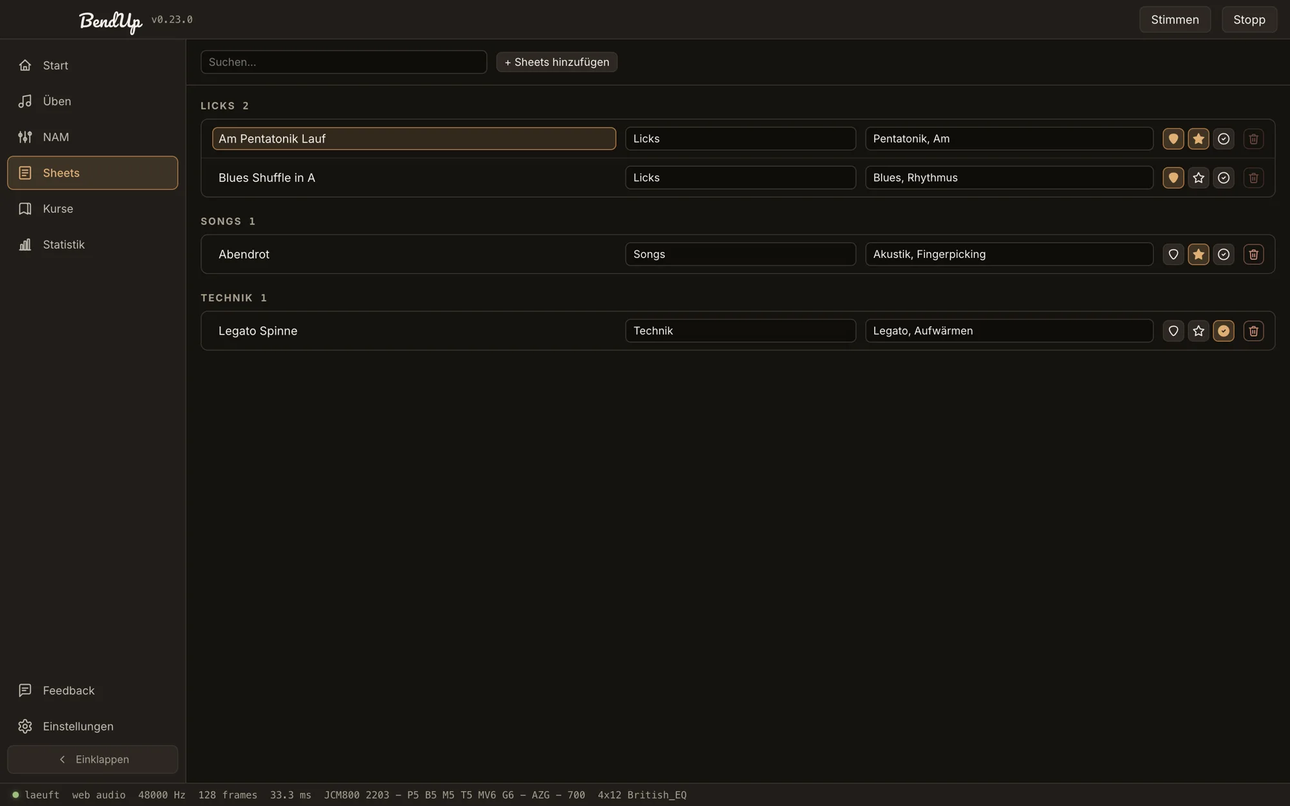Image resolution: width=1290 pixels, height=806 pixels.
Task: Select Sheets in the sidebar
Action: click(x=92, y=173)
